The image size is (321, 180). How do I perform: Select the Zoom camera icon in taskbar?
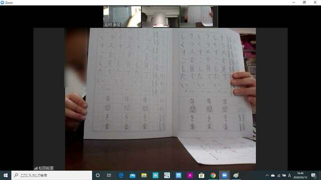click(x=224, y=175)
